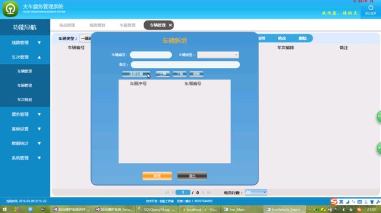Go to previous page in pagination
Screen dimensions: 381x213
tap(173, 193)
